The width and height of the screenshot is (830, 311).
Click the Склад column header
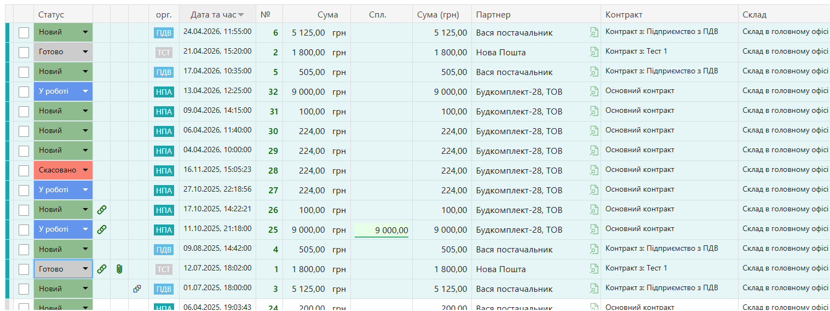pyautogui.click(x=784, y=15)
